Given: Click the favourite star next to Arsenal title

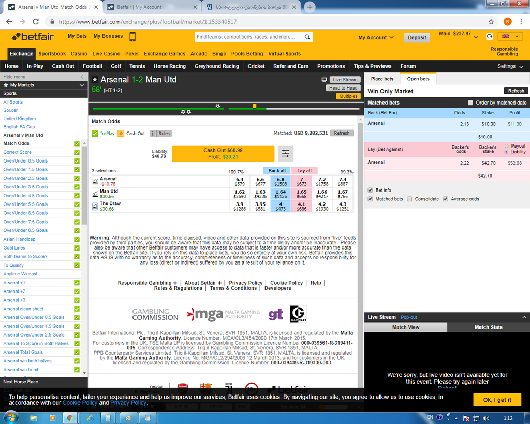Looking at the screenshot, I should pos(95,79).
